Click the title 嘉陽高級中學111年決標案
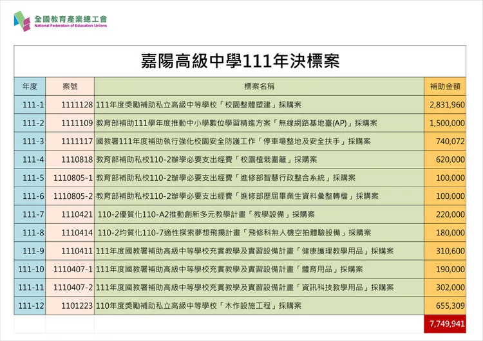 click(240, 61)
